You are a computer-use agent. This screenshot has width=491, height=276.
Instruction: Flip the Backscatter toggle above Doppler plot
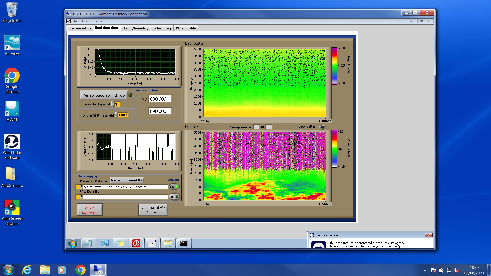pos(322,127)
